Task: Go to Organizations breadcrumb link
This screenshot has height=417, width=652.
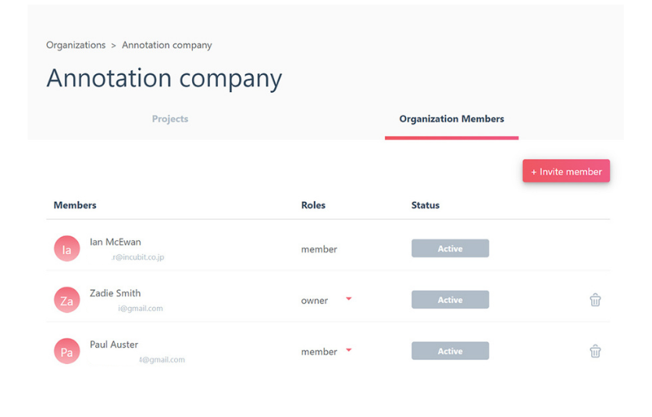Action: click(76, 45)
